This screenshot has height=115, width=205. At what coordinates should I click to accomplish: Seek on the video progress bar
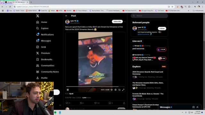95,87
